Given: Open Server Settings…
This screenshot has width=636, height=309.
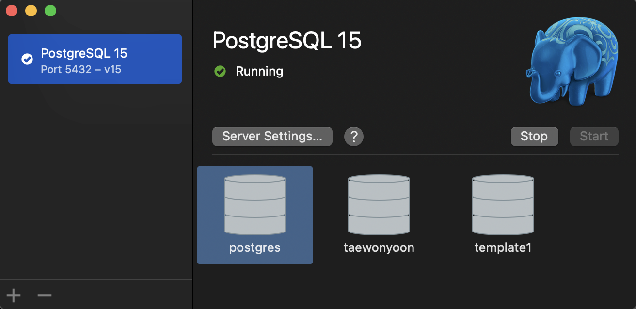Looking at the screenshot, I should tap(272, 137).
